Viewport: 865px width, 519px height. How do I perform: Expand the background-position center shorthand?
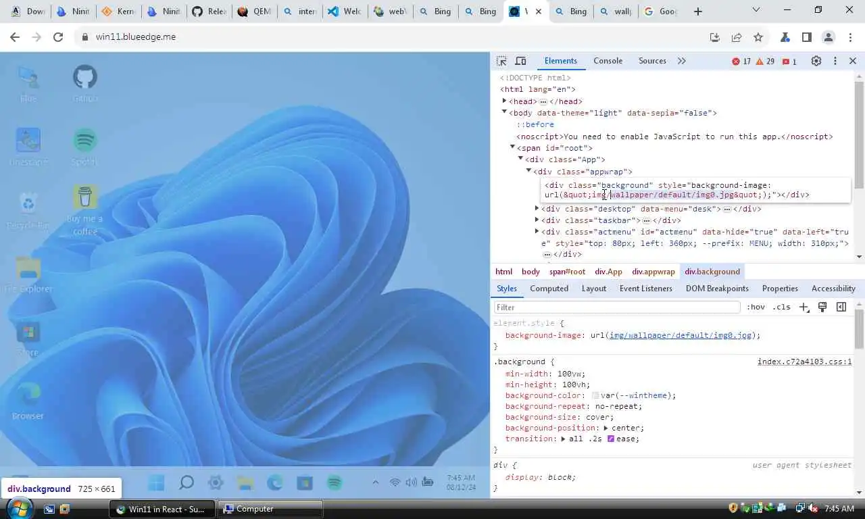(x=606, y=428)
